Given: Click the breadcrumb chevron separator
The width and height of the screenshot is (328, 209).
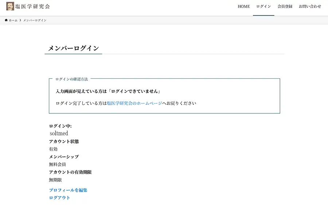Looking at the screenshot, I should (x=20, y=20).
